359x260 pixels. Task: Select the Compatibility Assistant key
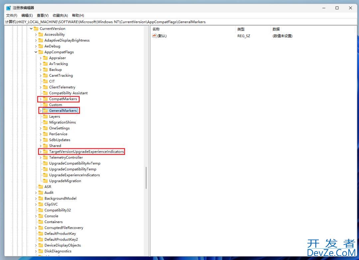68,93
